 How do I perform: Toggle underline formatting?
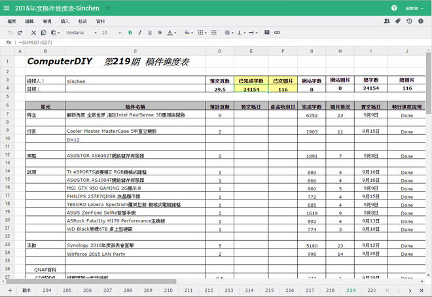[x=150, y=33]
